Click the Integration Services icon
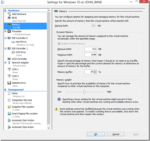 point(9,100)
